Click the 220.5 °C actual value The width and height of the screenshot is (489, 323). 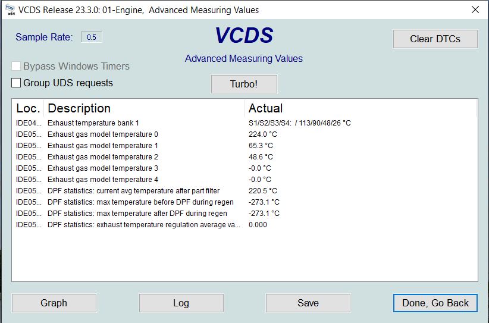click(262, 191)
